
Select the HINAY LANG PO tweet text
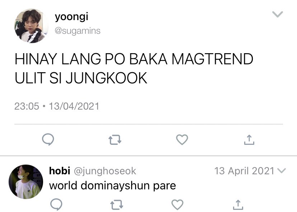coord(134,68)
